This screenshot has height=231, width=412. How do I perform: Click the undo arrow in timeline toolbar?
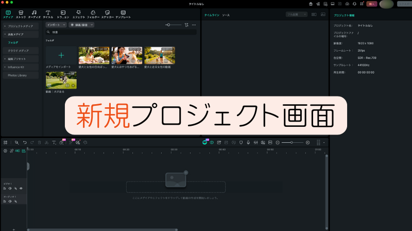[24, 142]
